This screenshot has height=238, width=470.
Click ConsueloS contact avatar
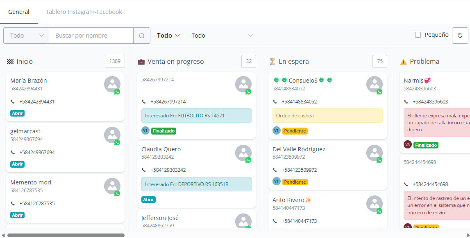tap(375, 84)
